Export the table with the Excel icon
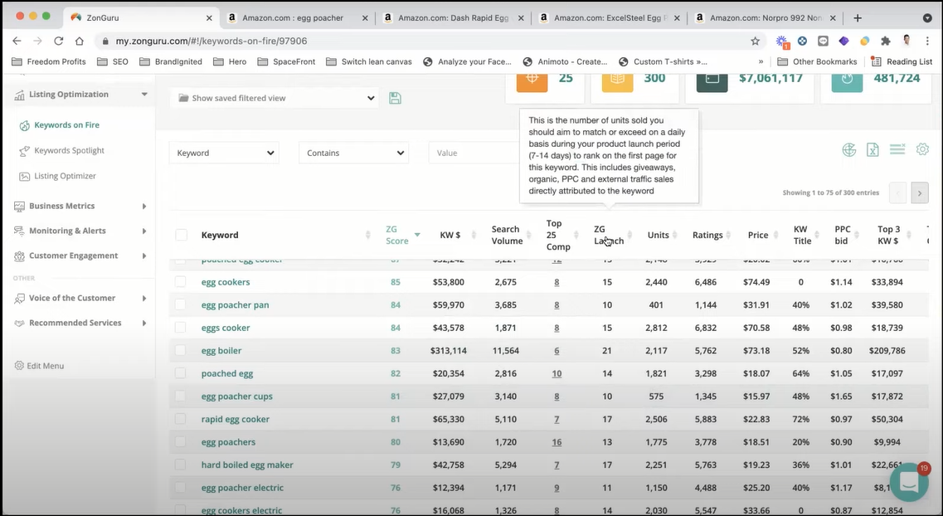The width and height of the screenshot is (943, 516). tap(873, 150)
